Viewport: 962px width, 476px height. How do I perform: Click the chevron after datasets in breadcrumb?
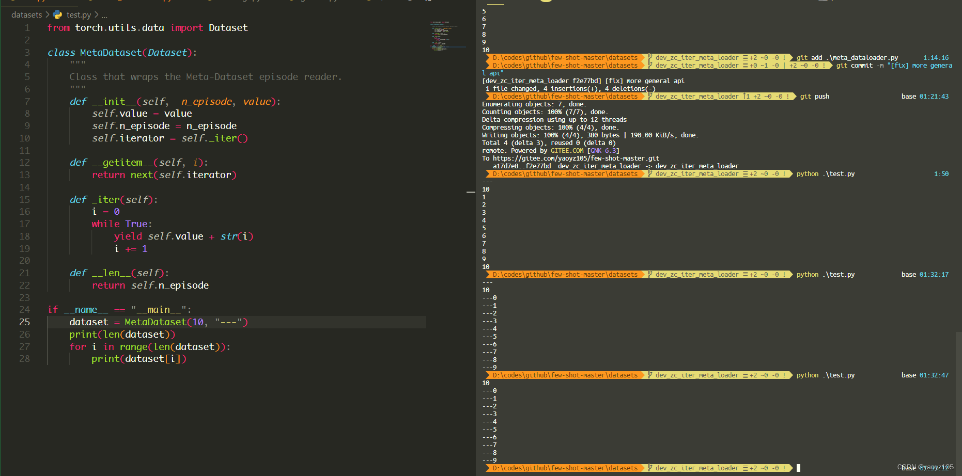48,15
